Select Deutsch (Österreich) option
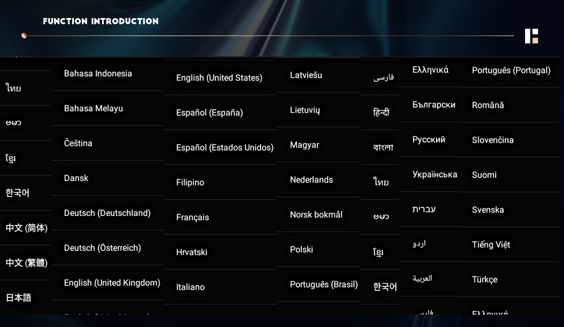This screenshot has height=327, width=564. click(103, 248)
